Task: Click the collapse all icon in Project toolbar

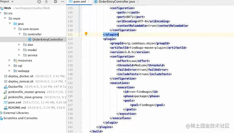Action: (47, 2)
